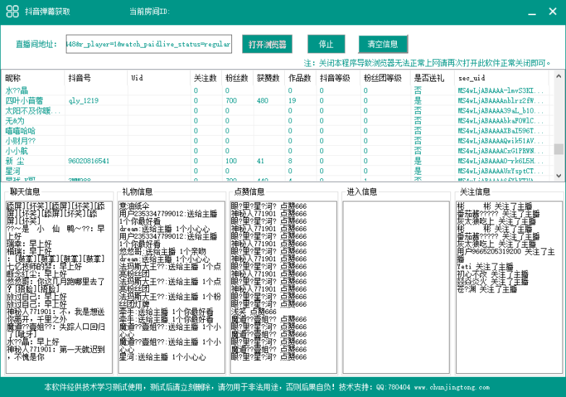Click likes count 480 cell
Image resolution: width=566 pixels, height=397 pixels.
coord(262,100)
